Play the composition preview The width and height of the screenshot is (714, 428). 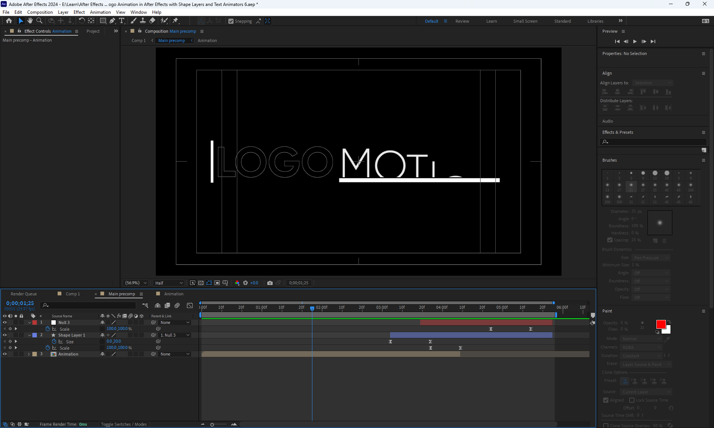(635, 42)
